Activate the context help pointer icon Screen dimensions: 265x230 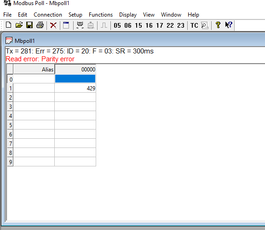[229, 25]
